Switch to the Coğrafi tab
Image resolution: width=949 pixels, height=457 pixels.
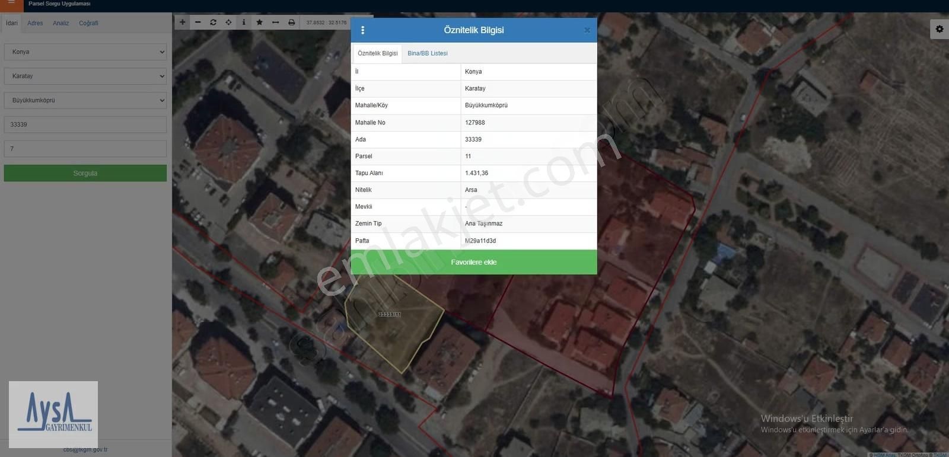pyautogui.click(x=88, y=23)
